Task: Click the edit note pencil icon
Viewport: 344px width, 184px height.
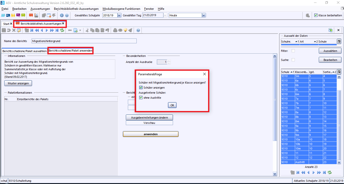Action: [x=19, y=30]
